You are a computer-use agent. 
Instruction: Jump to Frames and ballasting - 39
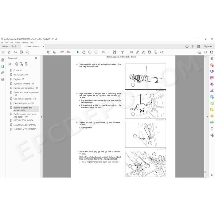click(25, 88)
